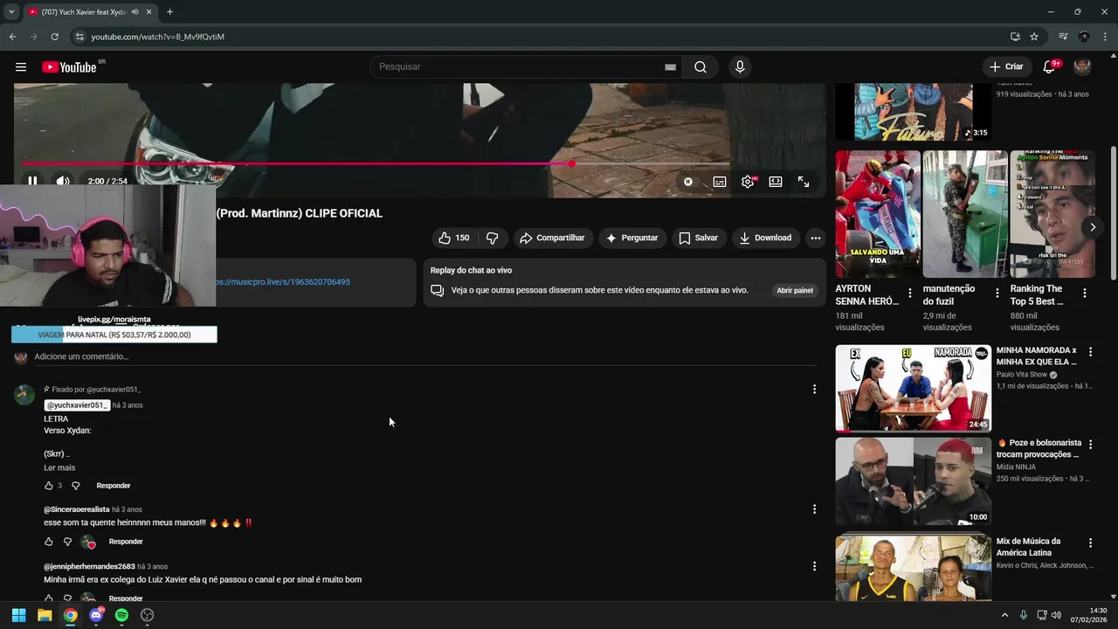The image size is (1118, 629).
Task: Like the pinned LETRA comment
Action: pyautogui.click(x=48, y=486)
